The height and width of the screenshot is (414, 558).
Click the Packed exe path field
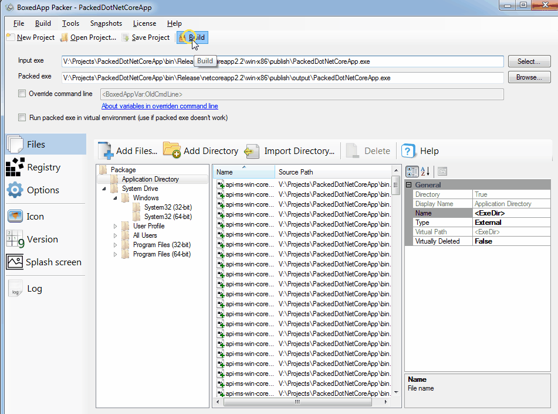pyautogui.click(x=283, y=78)
